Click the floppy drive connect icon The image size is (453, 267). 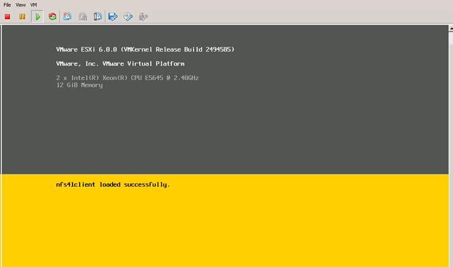pos(113,17)
